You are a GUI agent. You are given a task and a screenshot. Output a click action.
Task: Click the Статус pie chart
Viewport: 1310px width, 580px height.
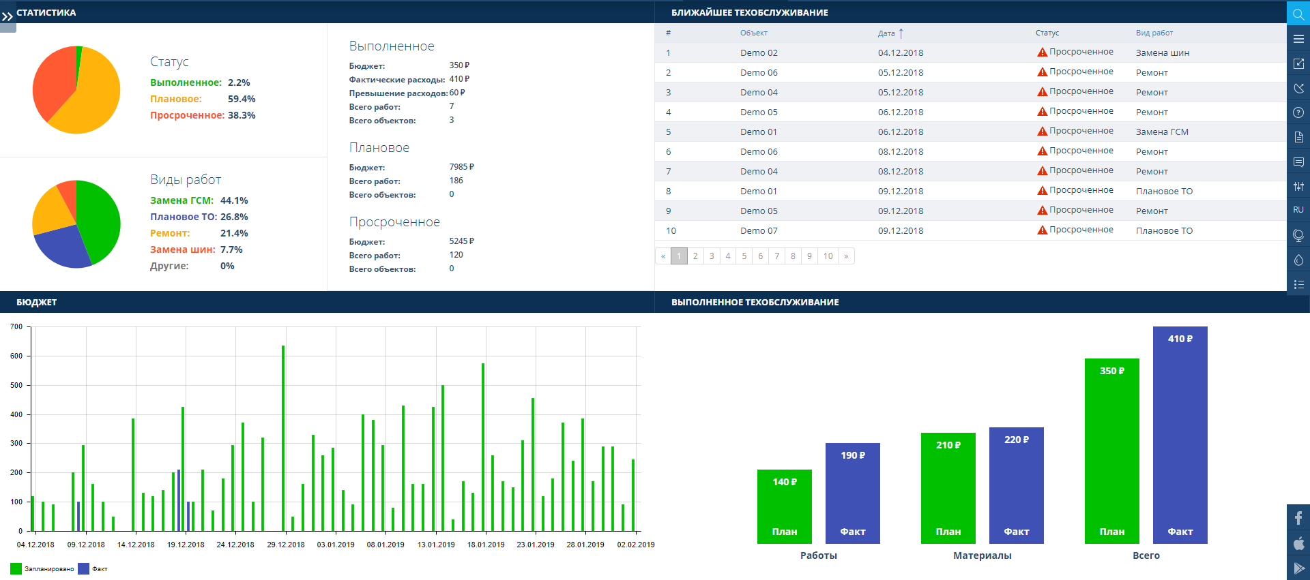pos(76,90)
